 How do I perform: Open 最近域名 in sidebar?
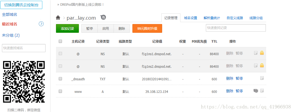point(10,24)
